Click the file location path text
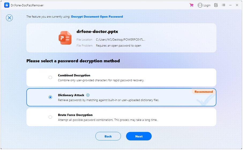243x150 pixels. (x=121, y=40)
